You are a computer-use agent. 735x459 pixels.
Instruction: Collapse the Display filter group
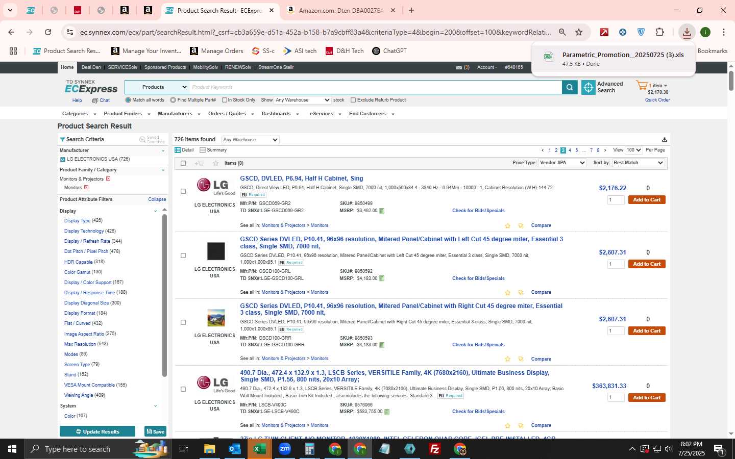tap(155, 211)
